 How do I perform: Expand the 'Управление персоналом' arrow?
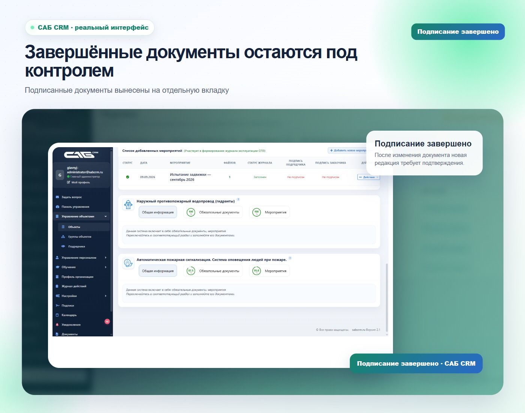[105, 258]
